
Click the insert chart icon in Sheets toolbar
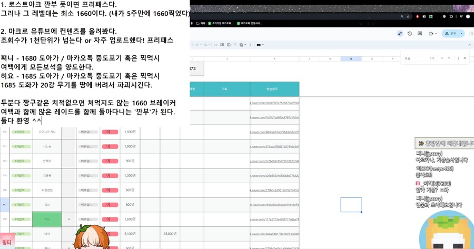(x=229, y=45)
